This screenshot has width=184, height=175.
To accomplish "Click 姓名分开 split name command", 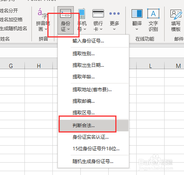I will [9, 11].
